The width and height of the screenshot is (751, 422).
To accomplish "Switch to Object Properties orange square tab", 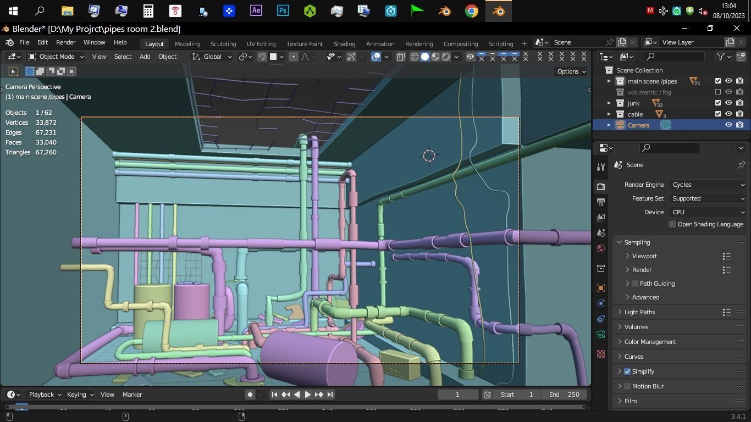I will click(600, 287).
